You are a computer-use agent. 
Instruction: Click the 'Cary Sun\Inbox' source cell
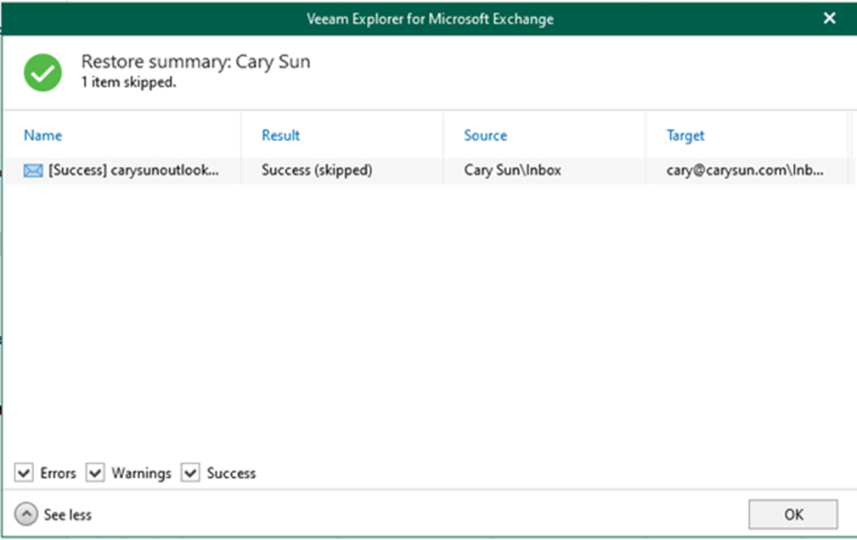[512, 171]
